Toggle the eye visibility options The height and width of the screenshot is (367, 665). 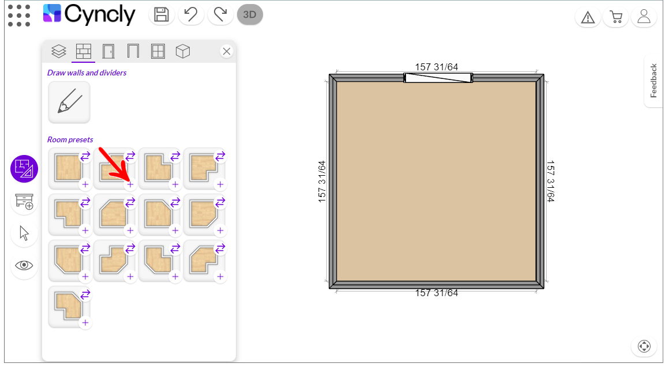pyautogui.click(x=24, y=265)
